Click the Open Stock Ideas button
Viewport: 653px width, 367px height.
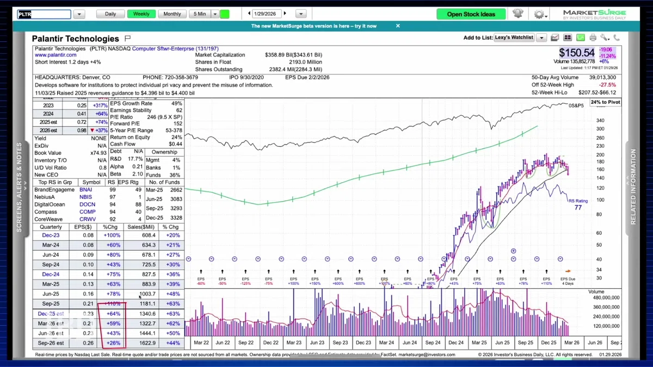click(471, 14)
